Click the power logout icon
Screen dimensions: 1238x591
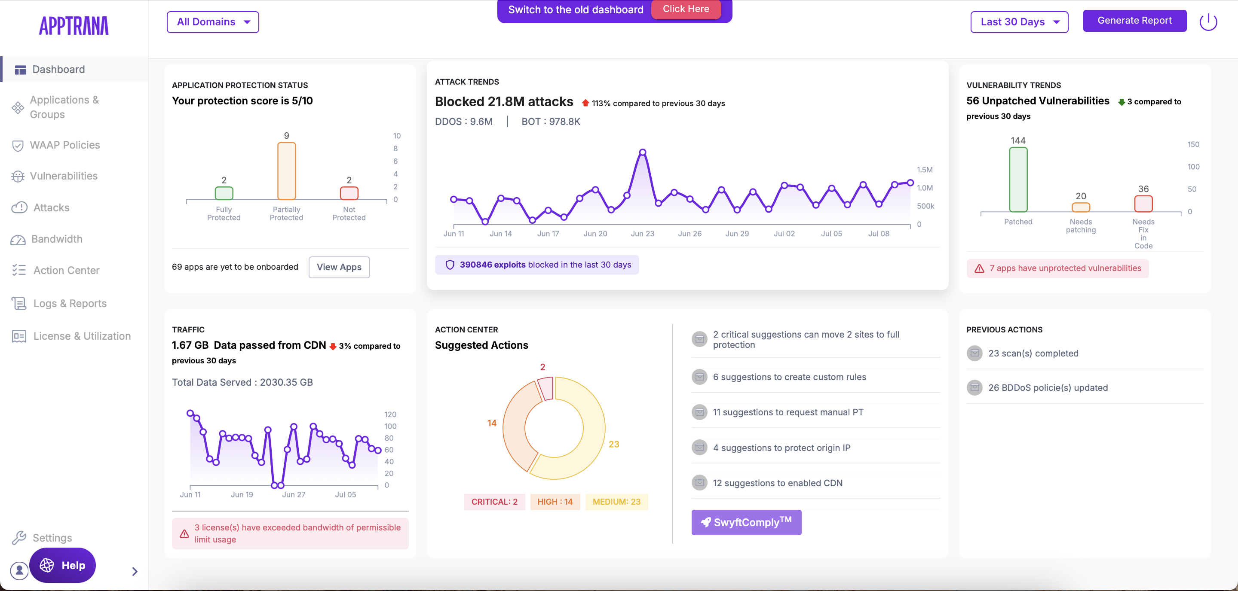click(1208, 22)
